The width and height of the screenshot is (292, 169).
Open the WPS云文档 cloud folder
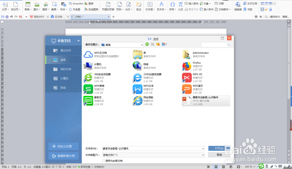101,54
